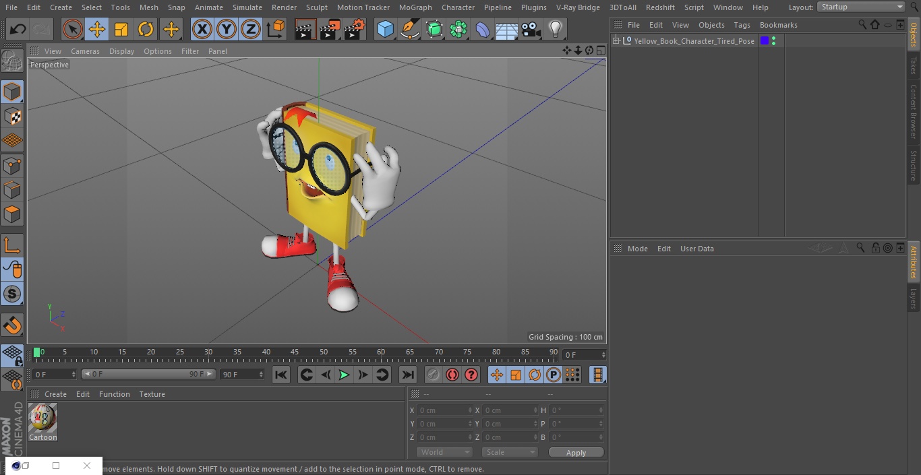Add a Subdivision Surface generator
The height and width of the screenshot is (475, 921).
pyautogui.click(x=434, y=29)
